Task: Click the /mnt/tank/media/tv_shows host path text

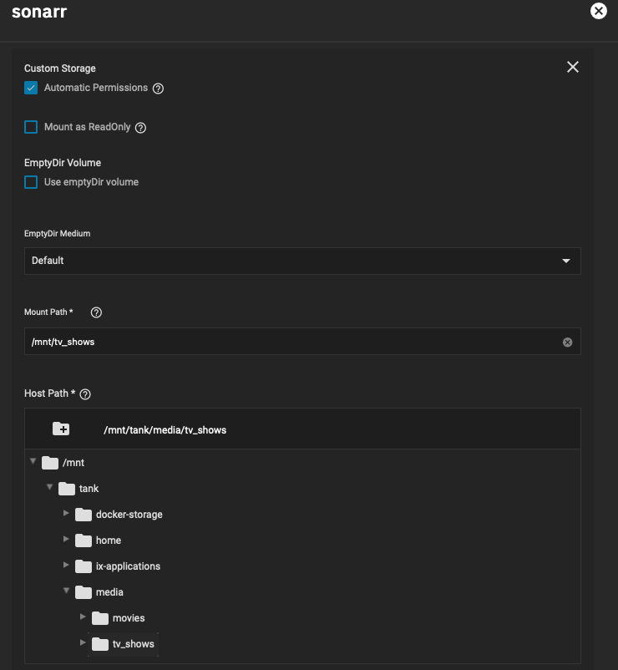Action: pos(165,430)
